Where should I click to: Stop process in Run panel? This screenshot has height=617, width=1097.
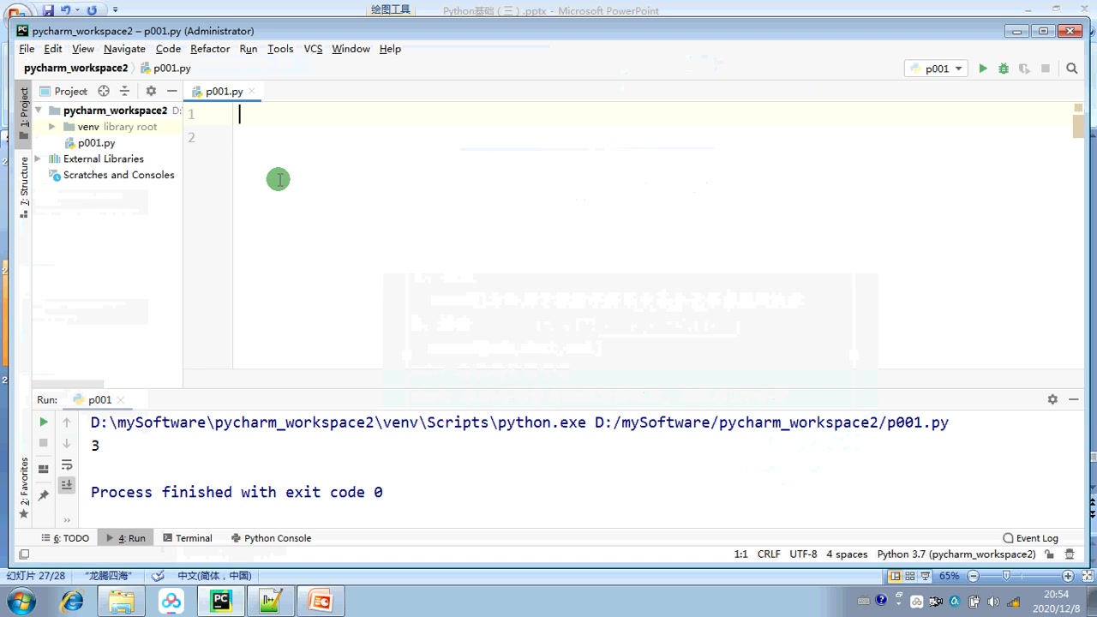pyautogui.click(x=44, y=443)
